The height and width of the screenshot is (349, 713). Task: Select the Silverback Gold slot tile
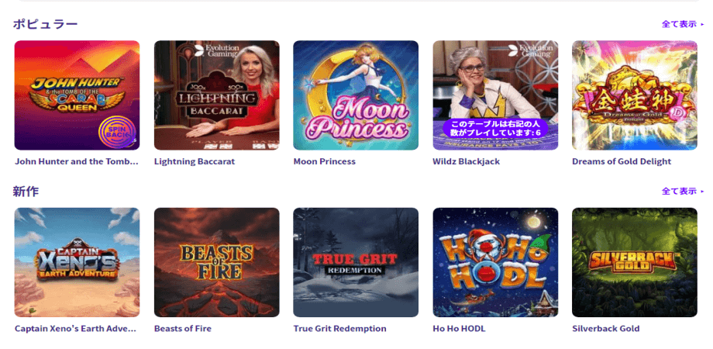click(x=634, y=263)
